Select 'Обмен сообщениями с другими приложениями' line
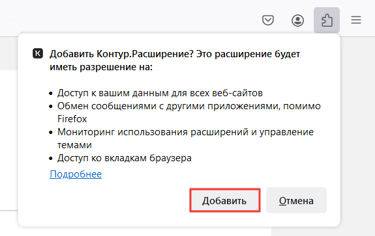Image resolution: width=375 pixels, height=236 pixels. (189, 106)
